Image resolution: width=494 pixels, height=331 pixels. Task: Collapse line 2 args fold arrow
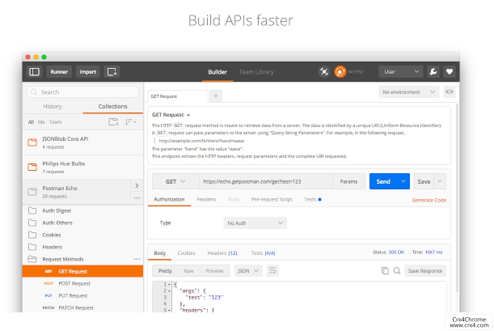point(169,291)
